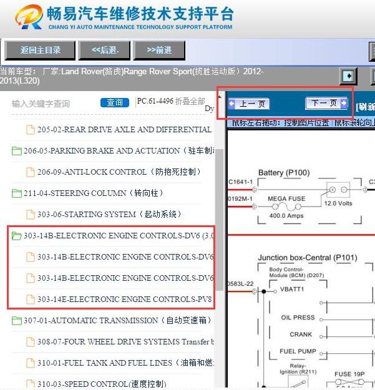
Task: Click the left arrow icon on 上一页
Action: pyautogui.click(x=231, y=104)
